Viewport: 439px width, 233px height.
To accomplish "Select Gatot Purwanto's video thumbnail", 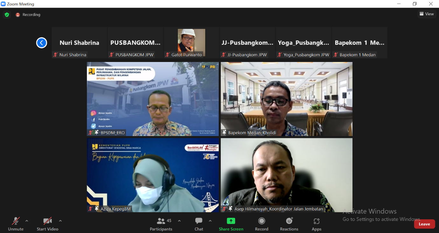I will pyautogui.click(x=191, y=43).
